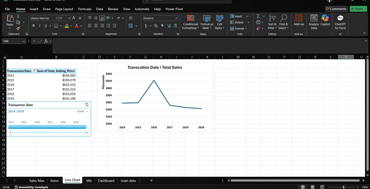The image size is (370, 189).
Task: Clear the Transaction Date timeline filter
Action: [x=87, y=105]
